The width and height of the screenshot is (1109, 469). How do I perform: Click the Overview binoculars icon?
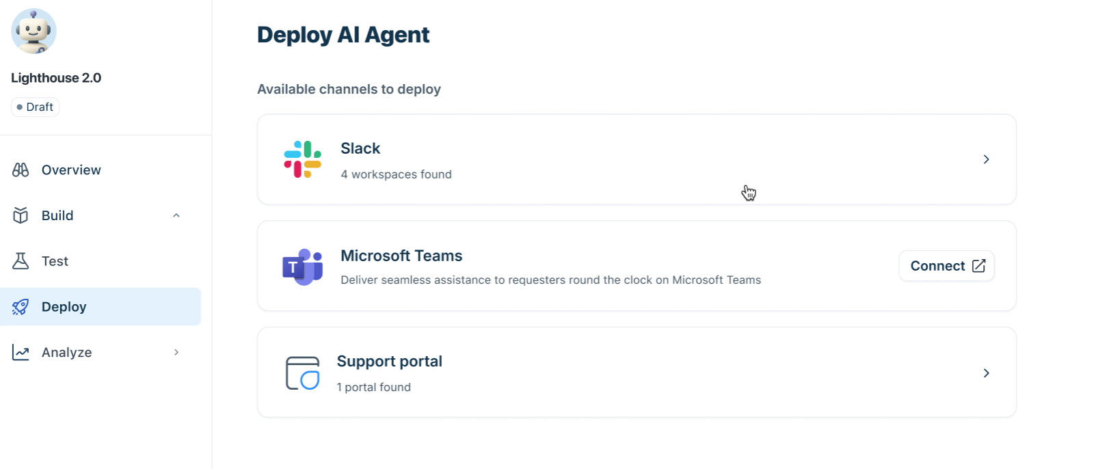pos(21,170)
